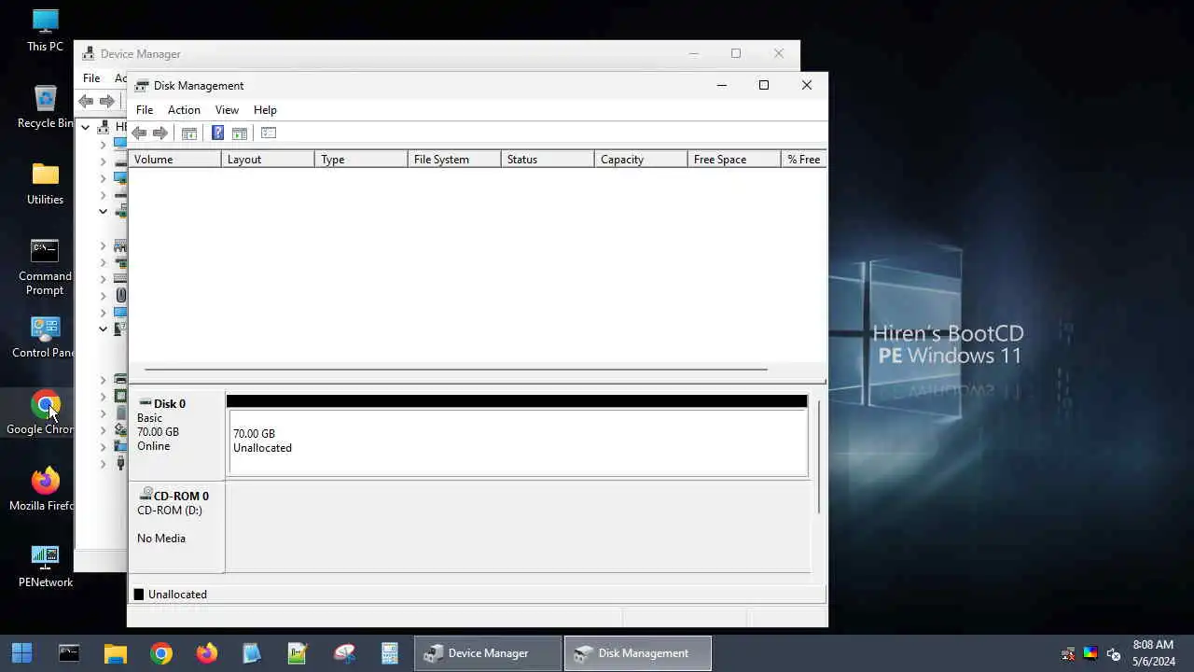Select the Control Panel desktop icon
1194x672 pixels.
coord(45,337)
